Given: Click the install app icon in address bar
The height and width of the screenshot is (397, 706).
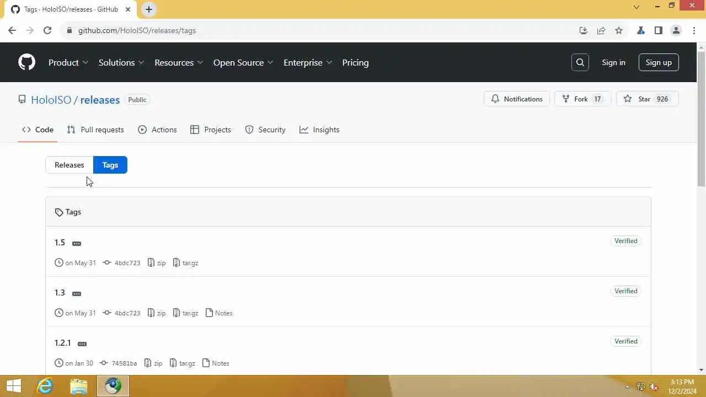Looking at the screenshot, I should pos(584,30).
